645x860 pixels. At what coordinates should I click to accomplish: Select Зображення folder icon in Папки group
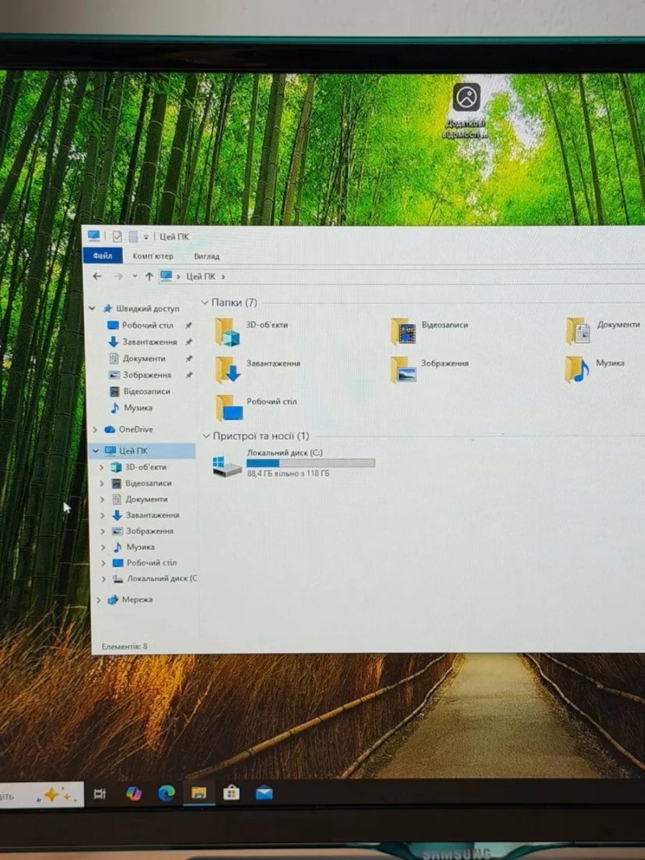click(x=403, y=369)
